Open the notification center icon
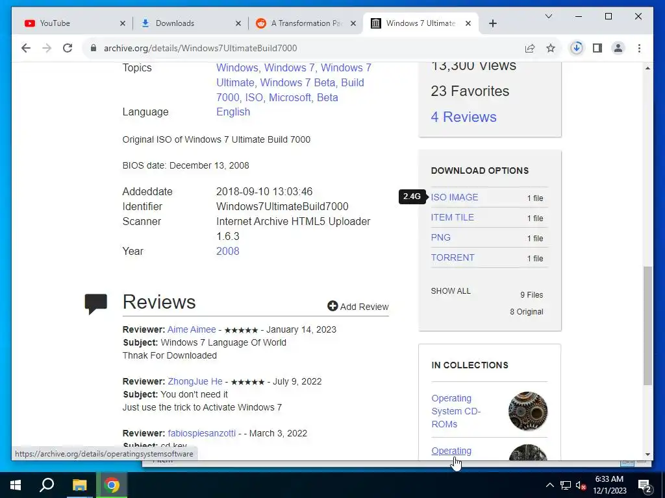Viewport: 665px width, 498px height. tap(645, 485)
